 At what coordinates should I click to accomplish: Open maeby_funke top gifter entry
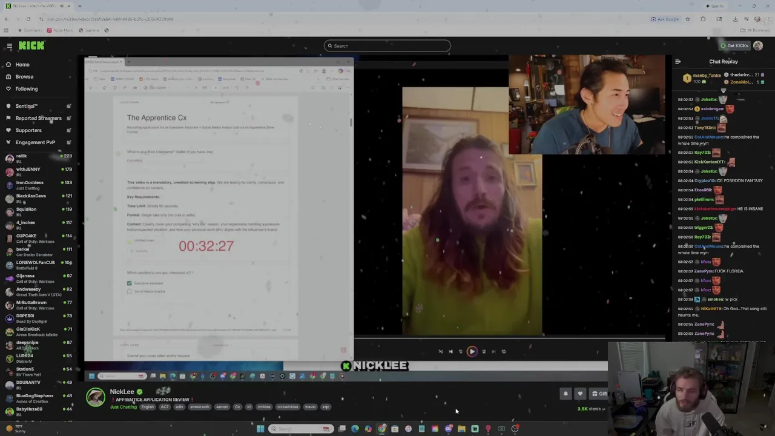(702, 78)
